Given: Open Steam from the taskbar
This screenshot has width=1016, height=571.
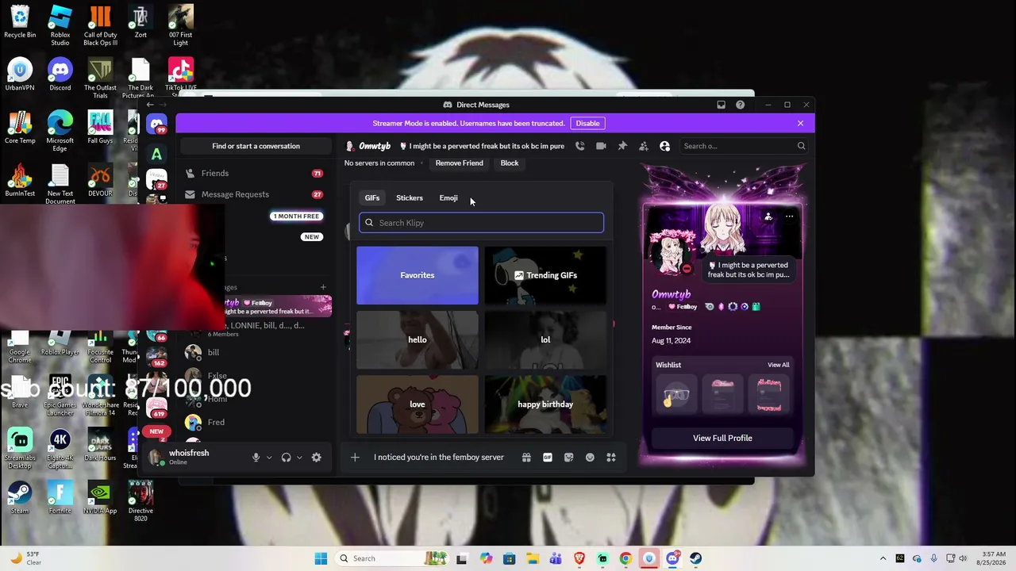Looking at the screenshot, I should coord(695,558).
